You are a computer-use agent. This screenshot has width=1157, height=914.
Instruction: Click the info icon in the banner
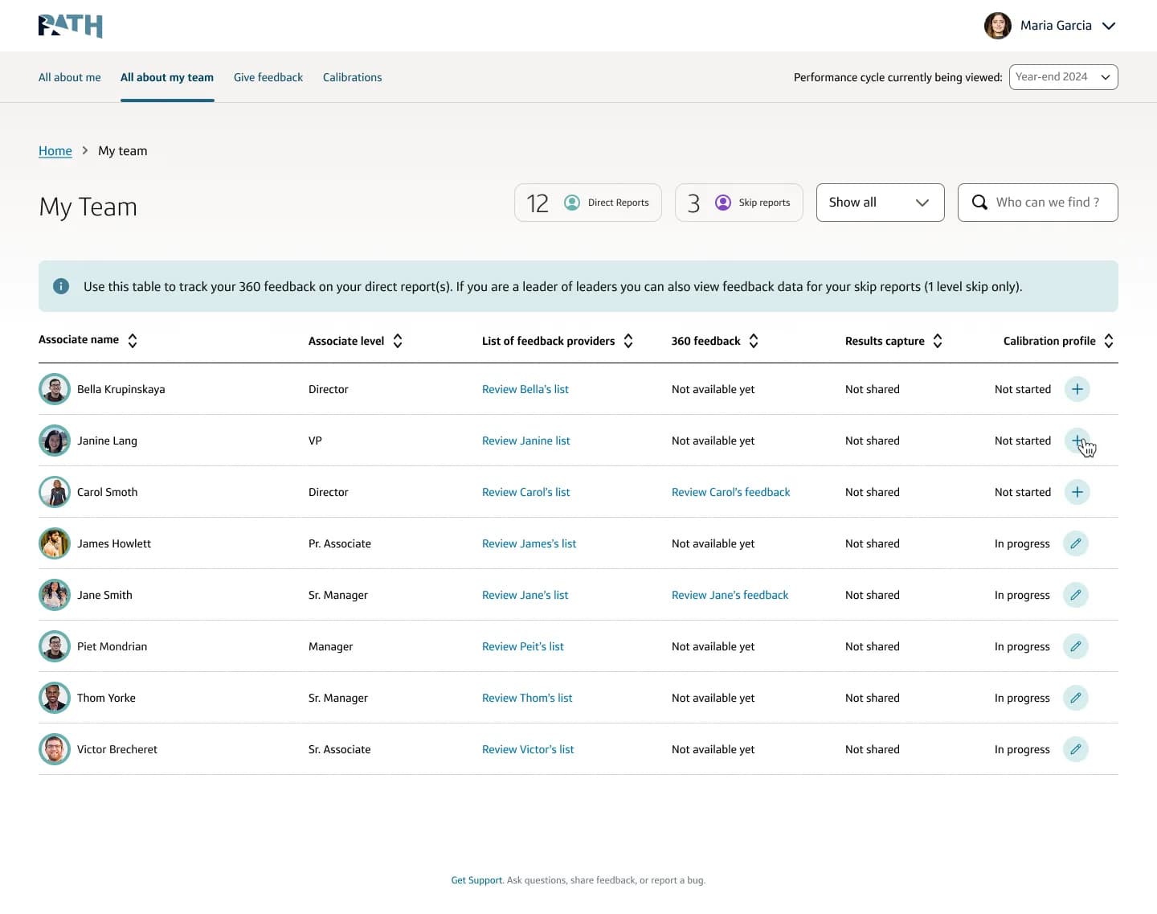click(x=61, y=286)
